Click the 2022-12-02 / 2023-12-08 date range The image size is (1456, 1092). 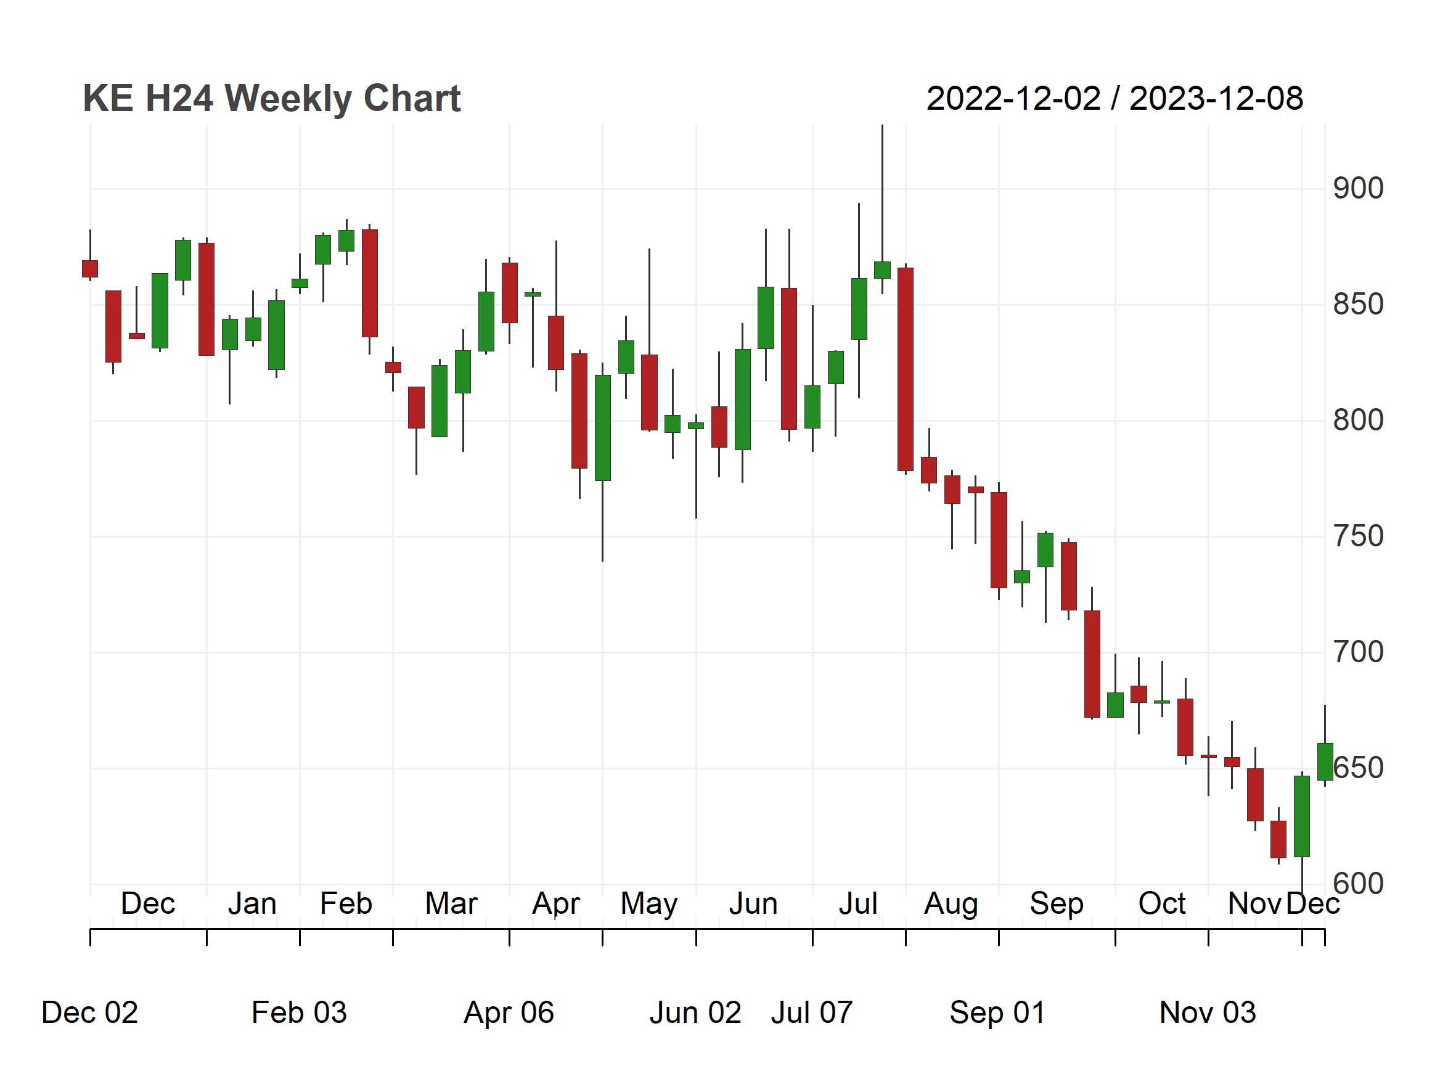click(1114, 99)
